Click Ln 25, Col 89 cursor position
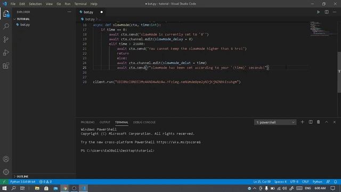Viewport: 341px width, 192px height. [x=262, y=181]
